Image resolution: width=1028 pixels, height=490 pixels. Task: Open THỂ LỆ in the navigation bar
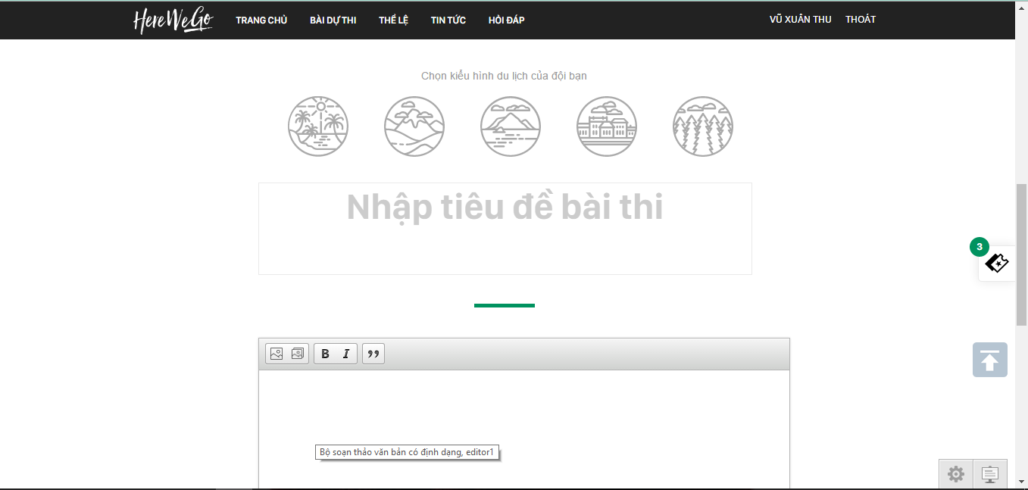tap(394, 20)
